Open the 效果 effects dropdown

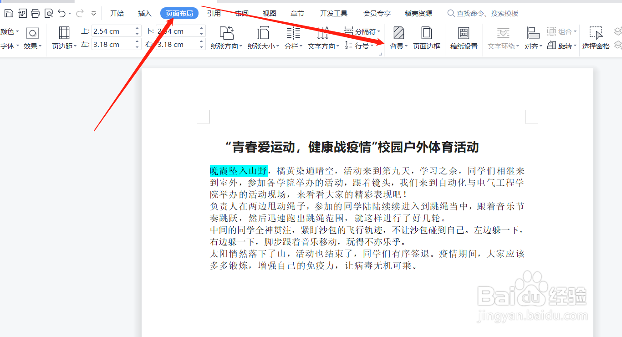point(33,46)
